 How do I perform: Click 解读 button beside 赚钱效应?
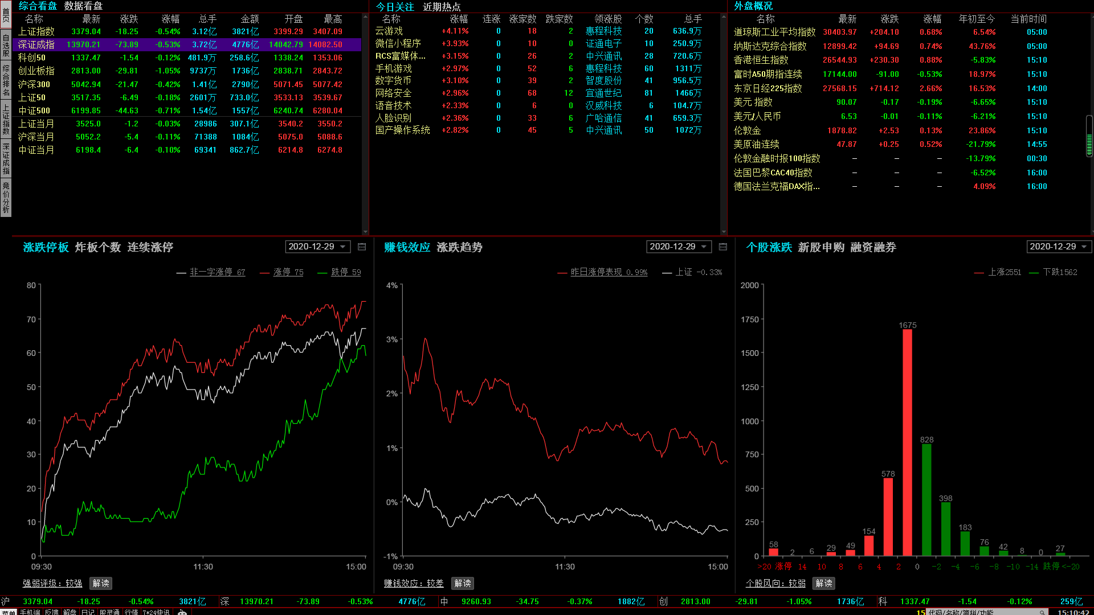[x=463, y=583]
